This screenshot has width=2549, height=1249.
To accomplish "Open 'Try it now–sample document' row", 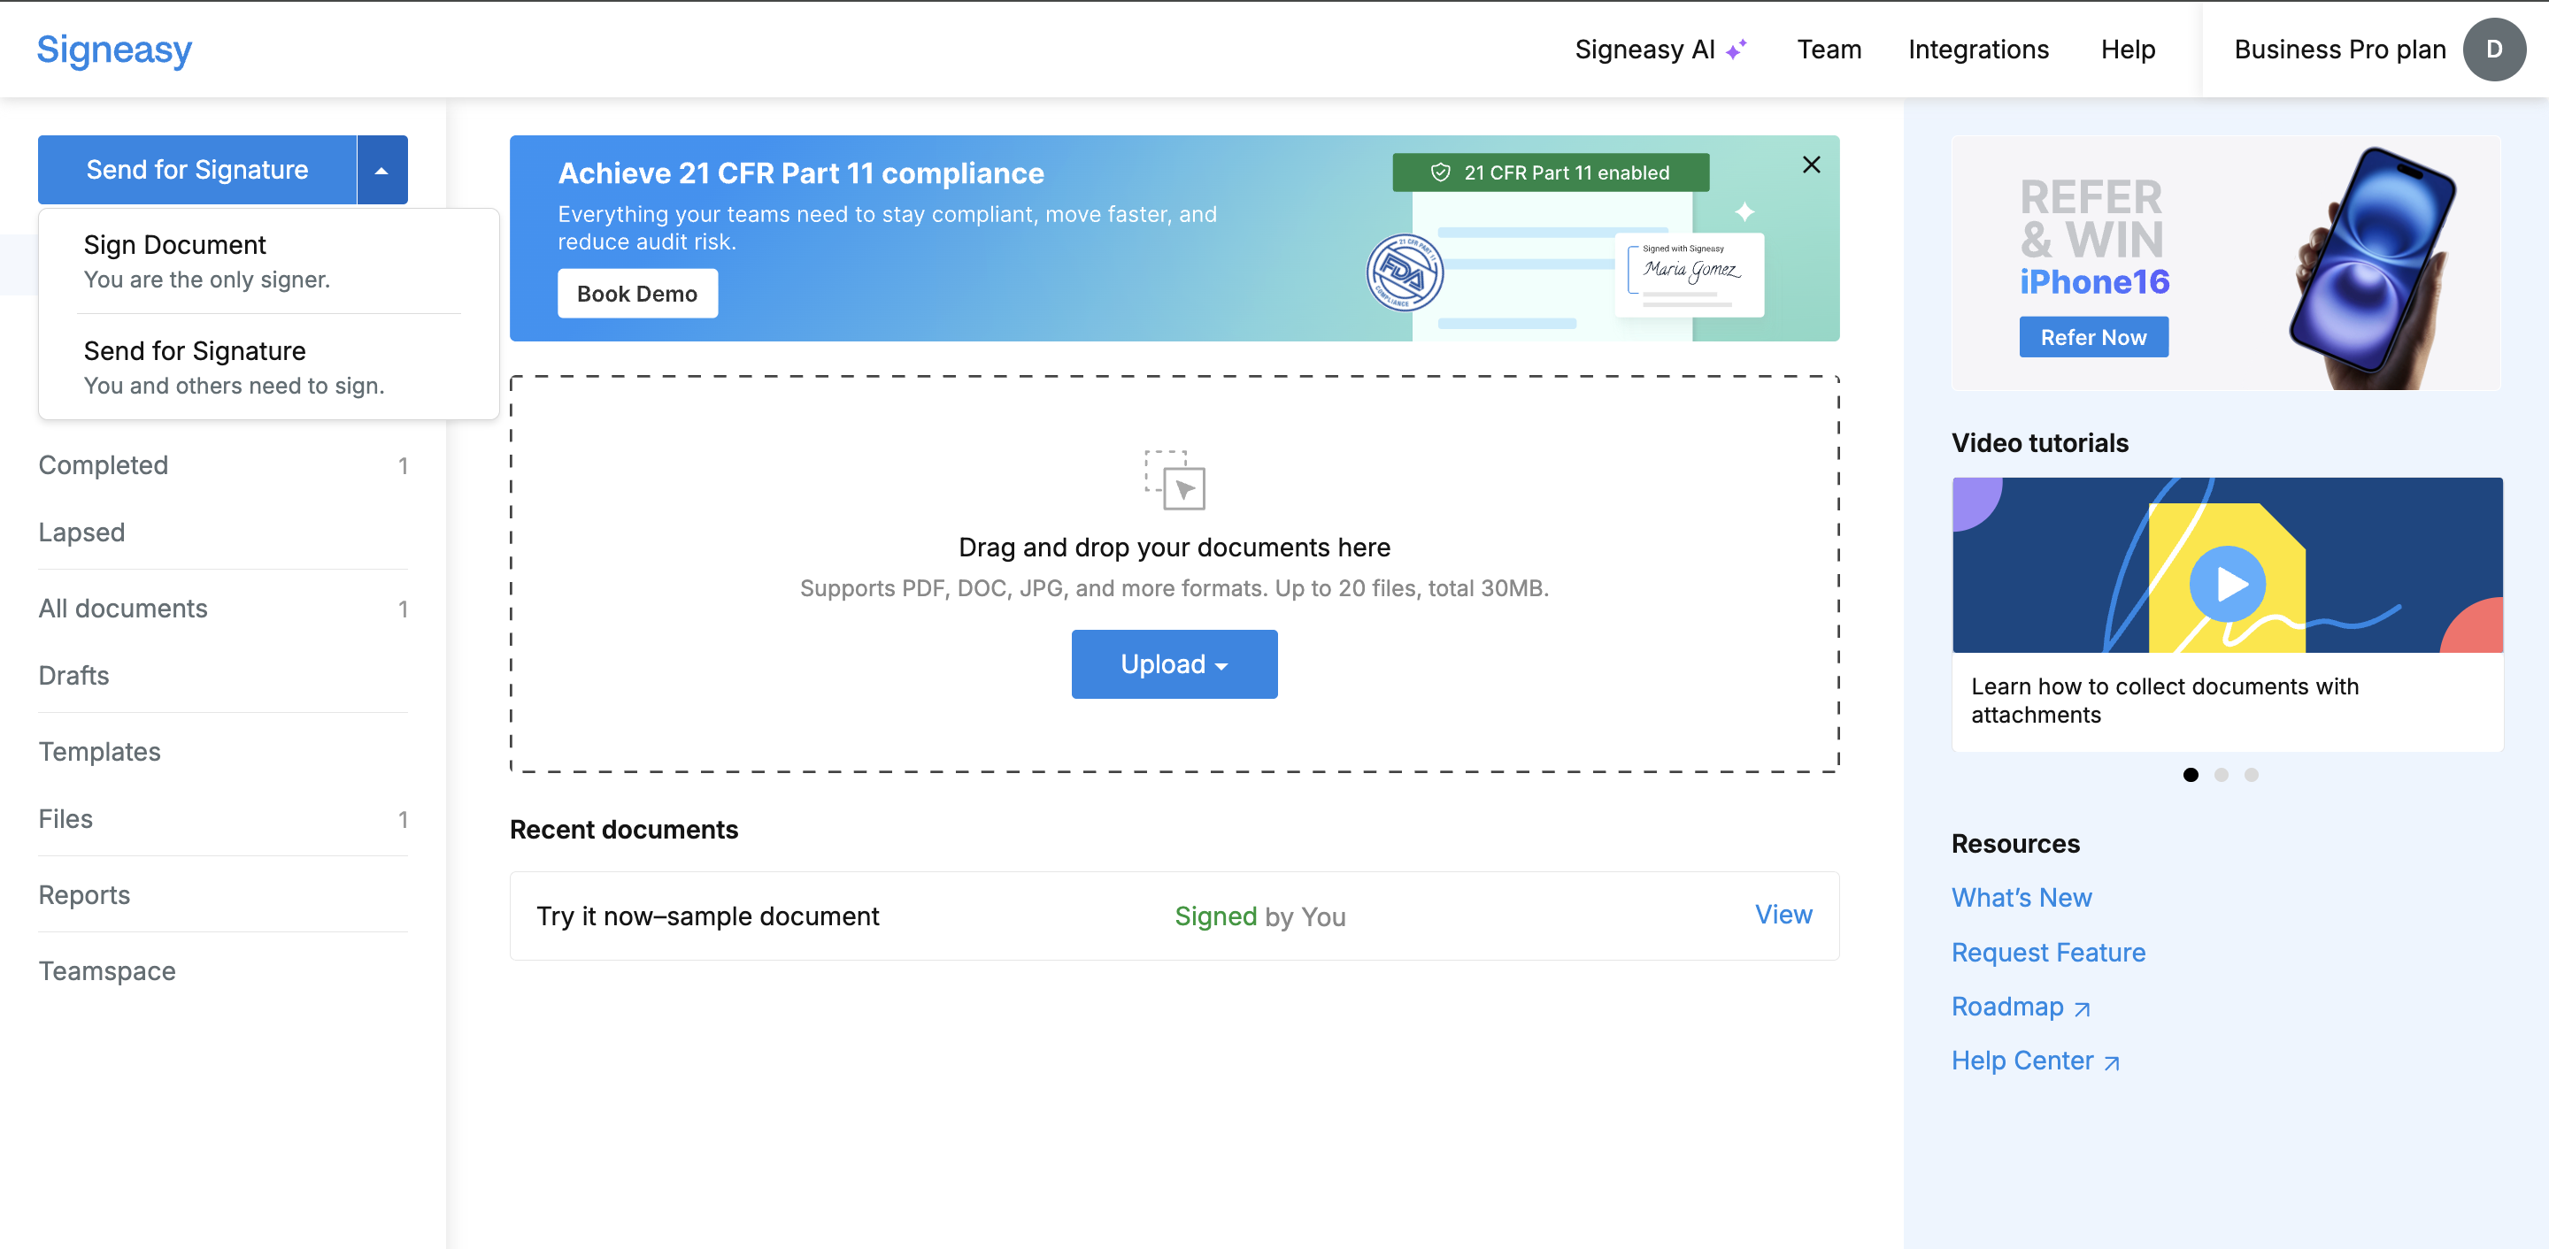I will pyautogui.click(x=1174, y=916).
